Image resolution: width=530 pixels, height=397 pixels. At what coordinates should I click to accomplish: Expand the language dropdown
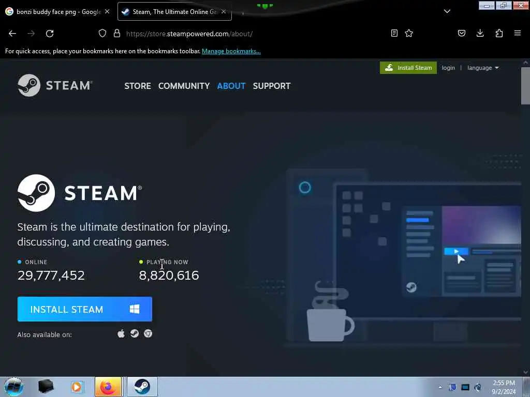point(483,68)
